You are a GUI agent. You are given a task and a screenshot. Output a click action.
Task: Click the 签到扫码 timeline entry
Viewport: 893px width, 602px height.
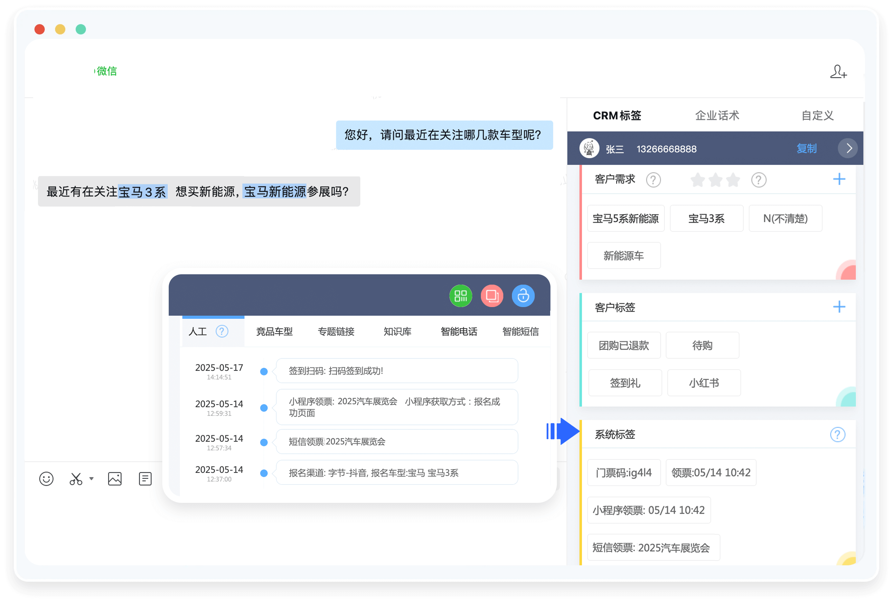pos(397,371)
